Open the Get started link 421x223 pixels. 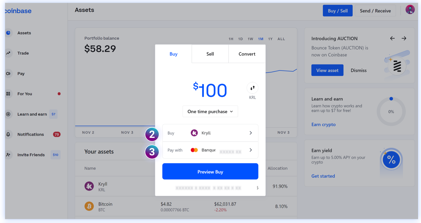point(323,176)
